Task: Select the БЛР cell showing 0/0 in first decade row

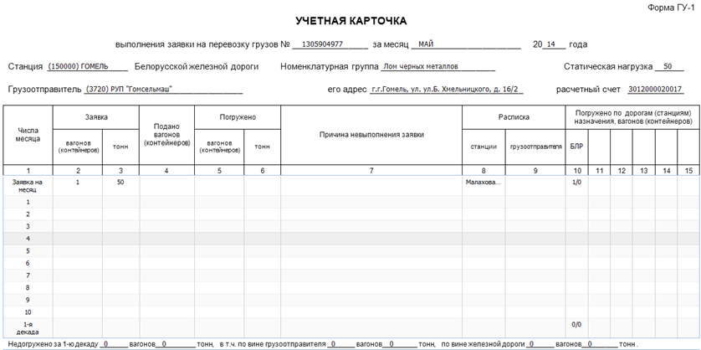Action: (x=576, y=324)
